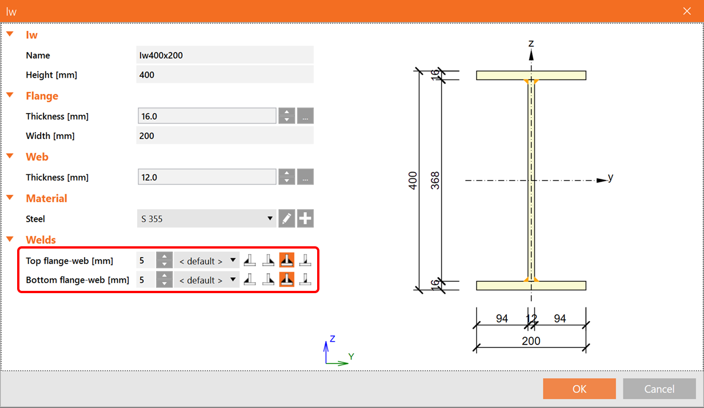Select right-side fillet weld for top flange-web

(x=268, y=261)
